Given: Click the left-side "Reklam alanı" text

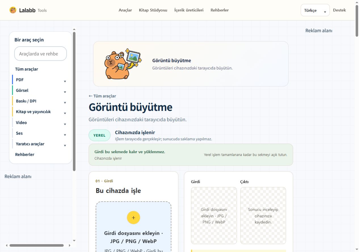Looking at the screenshot, I should pyautogui.click(x=18, y=176).
